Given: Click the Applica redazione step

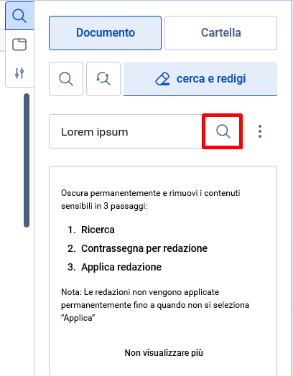Looking at the screenshot, I should coord(121,267).
